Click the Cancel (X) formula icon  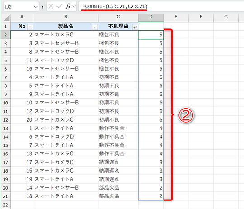point(51,6)
